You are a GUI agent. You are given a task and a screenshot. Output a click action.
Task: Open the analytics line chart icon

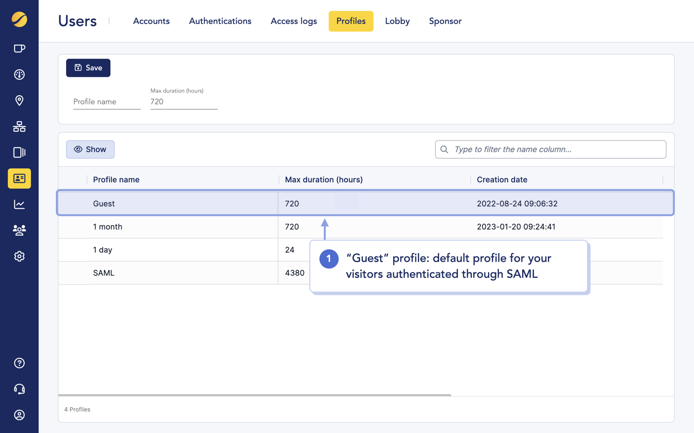19,204
